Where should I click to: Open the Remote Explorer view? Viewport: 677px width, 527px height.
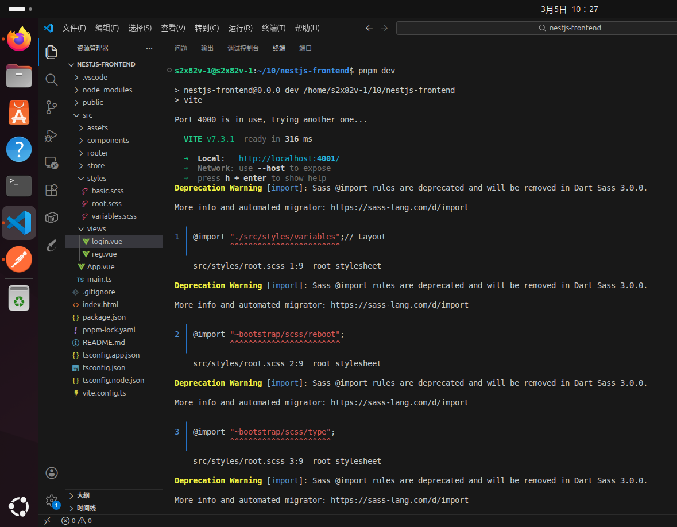point(52,163)
